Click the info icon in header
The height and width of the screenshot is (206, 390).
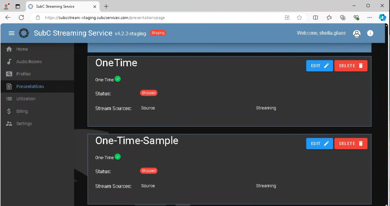(x=370, y=33)
